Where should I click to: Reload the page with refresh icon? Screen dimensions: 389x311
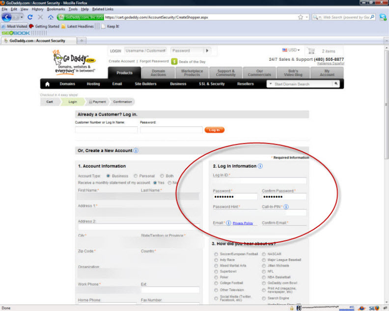(30, 17)
